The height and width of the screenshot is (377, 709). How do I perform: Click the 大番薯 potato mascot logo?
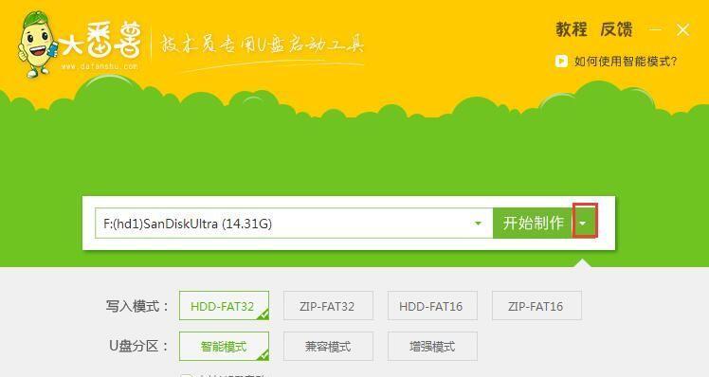[37, 44]
